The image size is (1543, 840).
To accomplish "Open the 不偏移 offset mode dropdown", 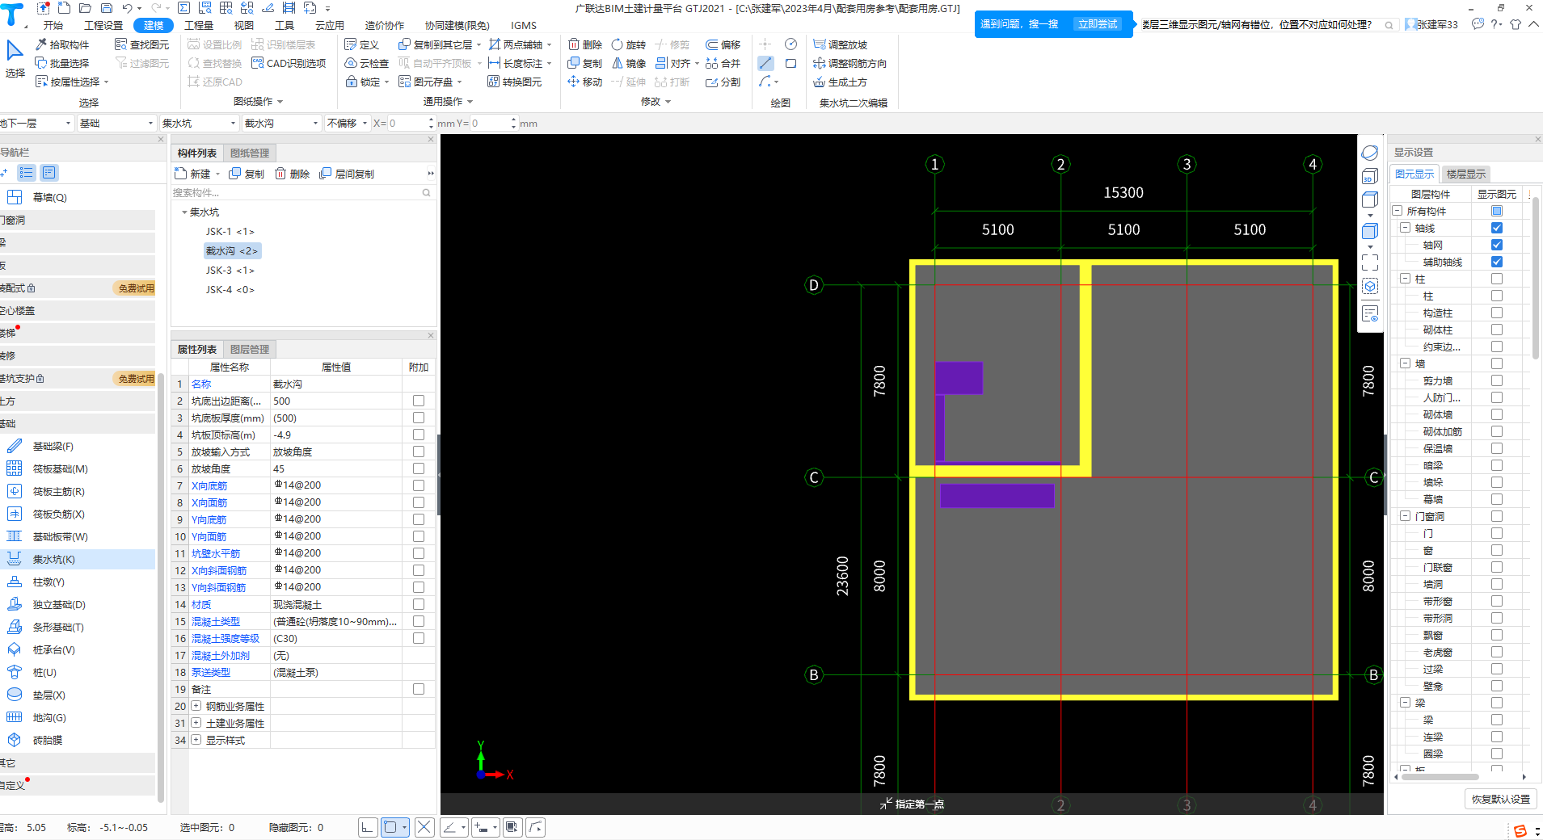I will click(x=348, y=123).
